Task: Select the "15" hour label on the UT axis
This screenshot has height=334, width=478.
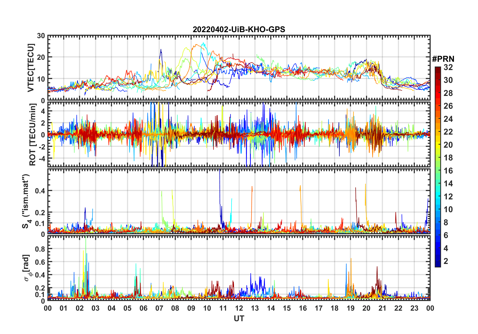Action: [x=287, y=308]
